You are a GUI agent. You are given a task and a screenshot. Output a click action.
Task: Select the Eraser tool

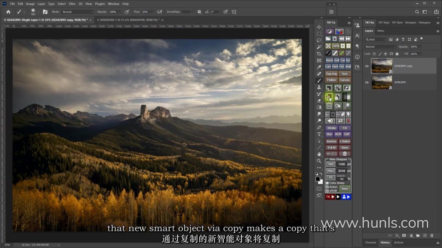pyautogui.click(x=319, y=101)
